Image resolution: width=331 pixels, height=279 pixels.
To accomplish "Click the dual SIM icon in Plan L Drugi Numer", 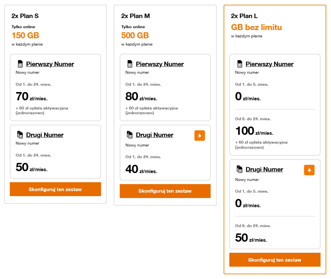I will 239,169.
